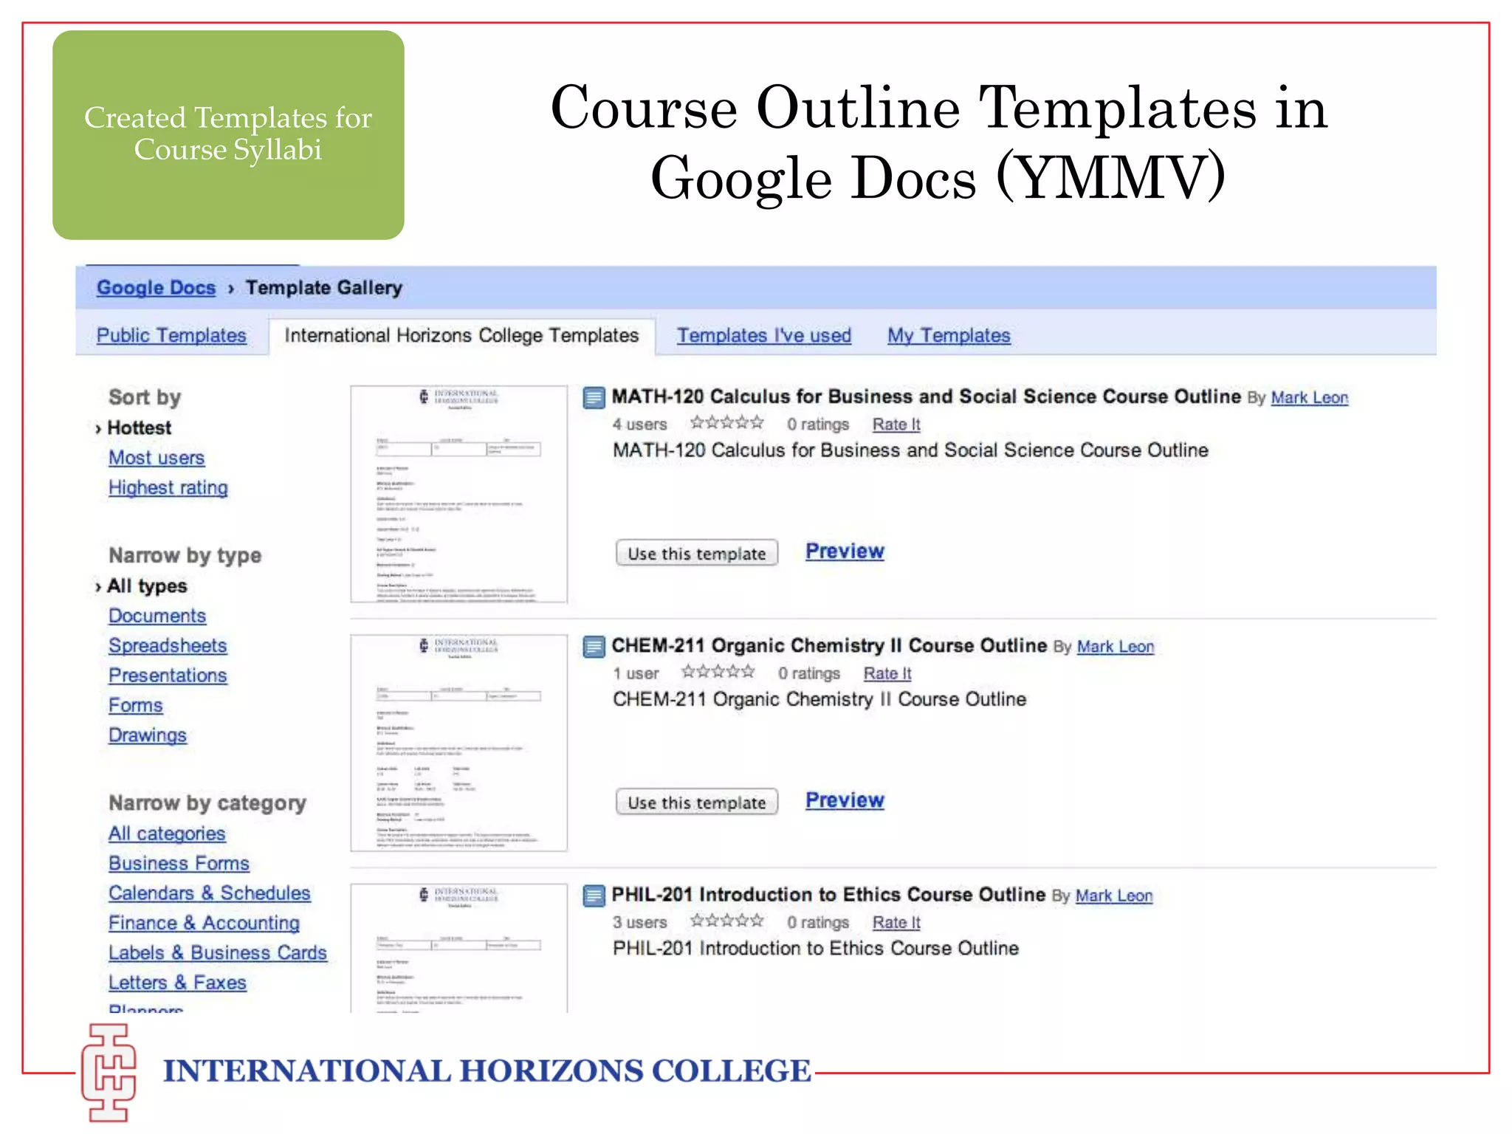Viewport: 1512px width, 1134px height.
Task: Click the PHIL-201 document type icon
Action: [594, 896]
